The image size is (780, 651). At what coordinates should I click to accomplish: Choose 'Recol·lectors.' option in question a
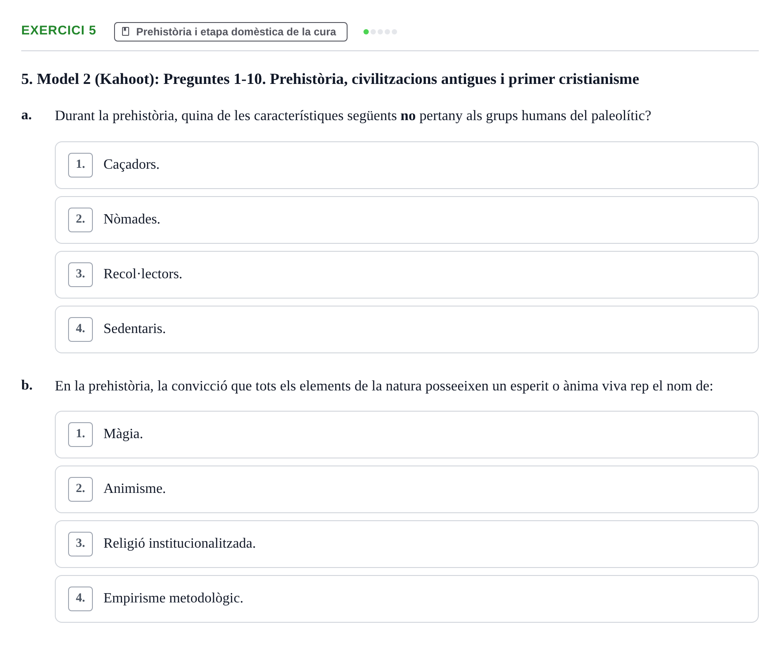point(406,275)
